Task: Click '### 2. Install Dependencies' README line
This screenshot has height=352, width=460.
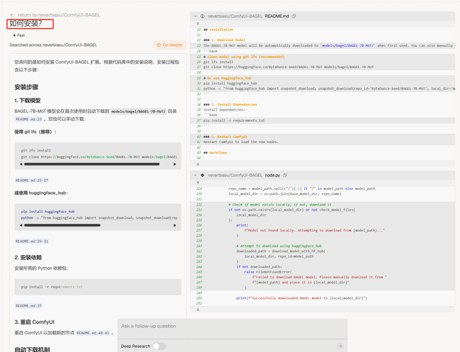Action: coord(230,105)
